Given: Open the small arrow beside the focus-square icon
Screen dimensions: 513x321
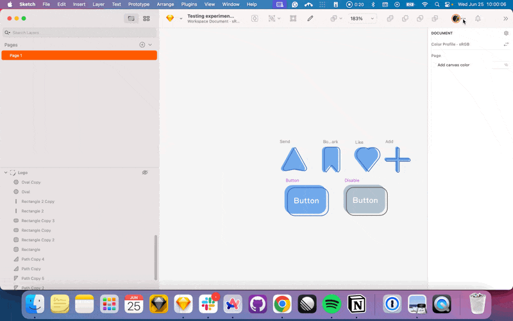Looking at the screenshot, I should coord(279,19).
